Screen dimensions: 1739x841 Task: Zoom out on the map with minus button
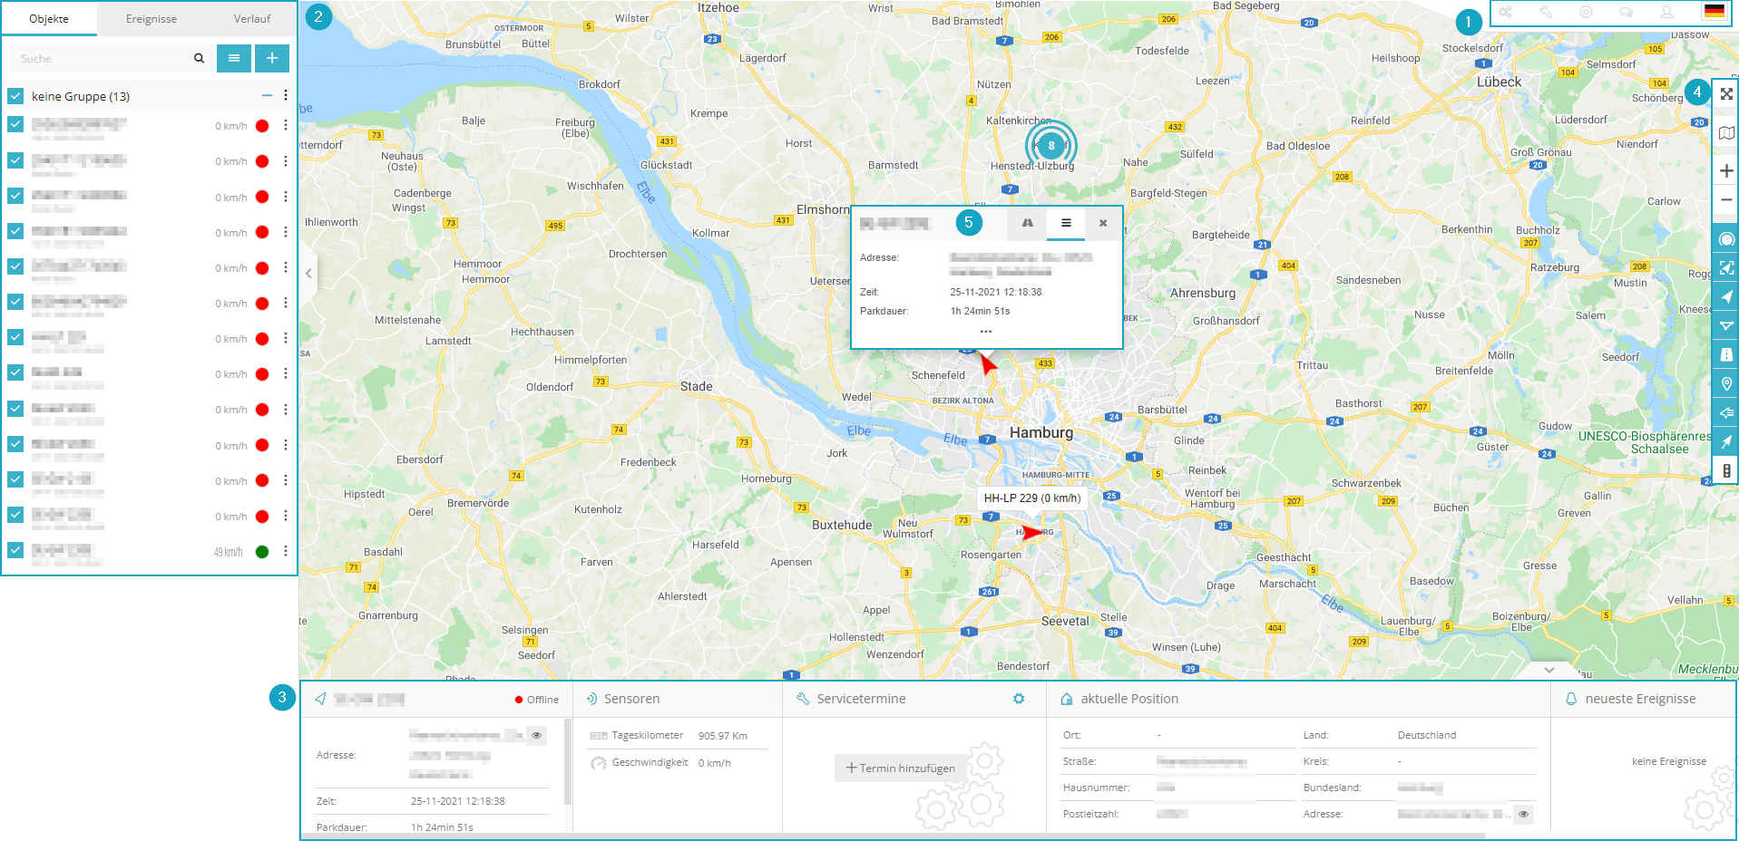click(x=1725, y=200)
